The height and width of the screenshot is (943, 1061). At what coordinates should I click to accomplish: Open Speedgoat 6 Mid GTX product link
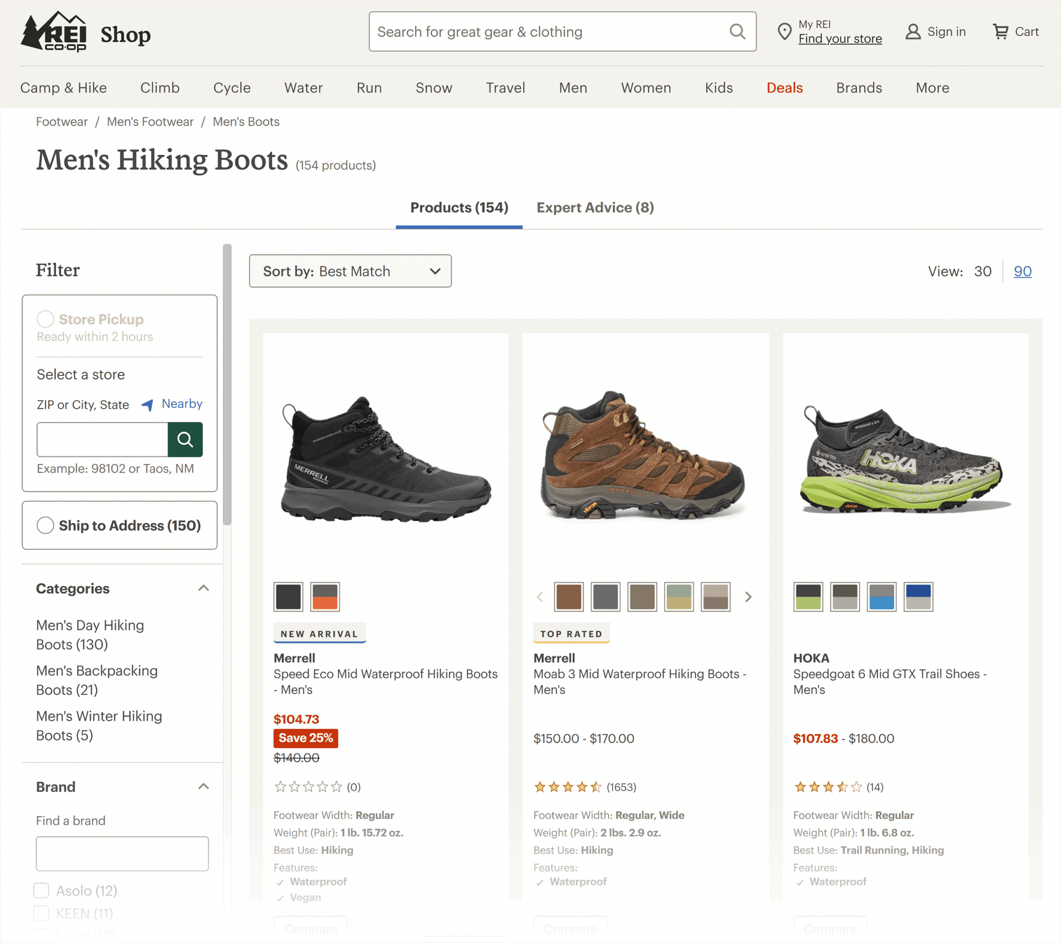pyautogui.click(x=890, y=681)
